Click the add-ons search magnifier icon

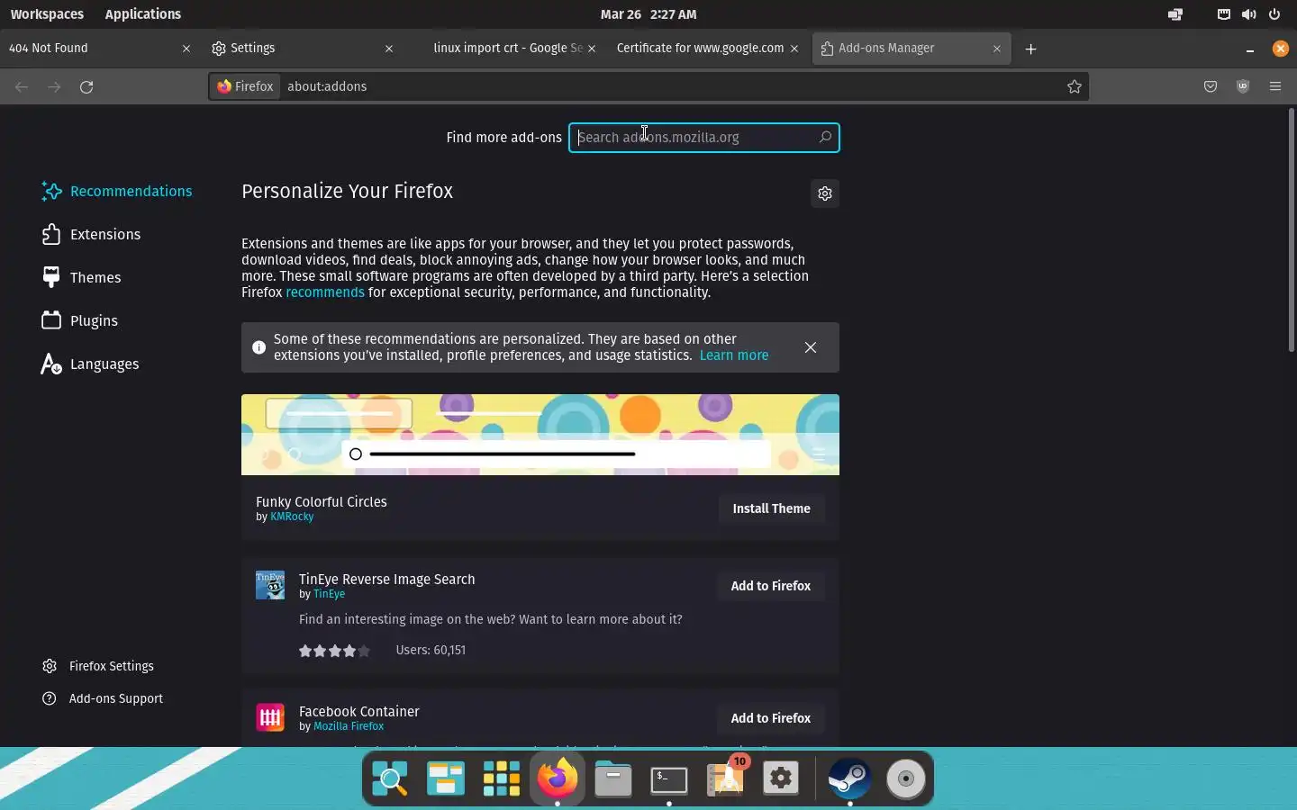825,138
